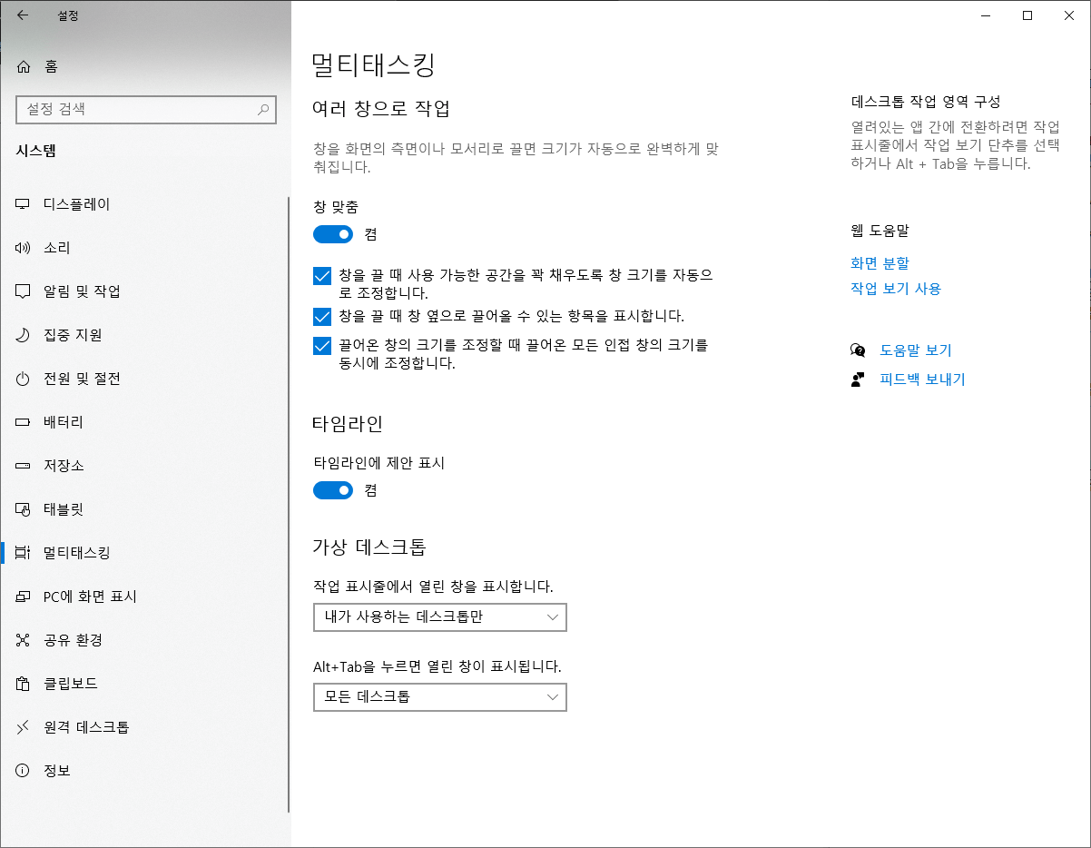Screen dimensions: 1091x848
Task: Minimize the 설정 window
Action: point(986,15)
